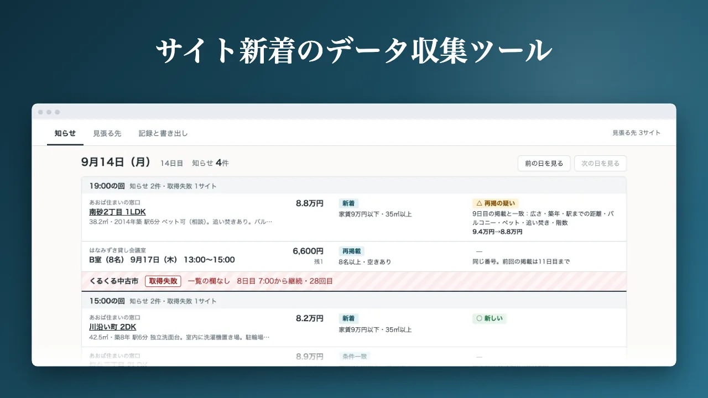Image resolution: width=708 pixels, height=398 pixels.
Task: Click the 再掲載 badge
Action: point(352,251)
